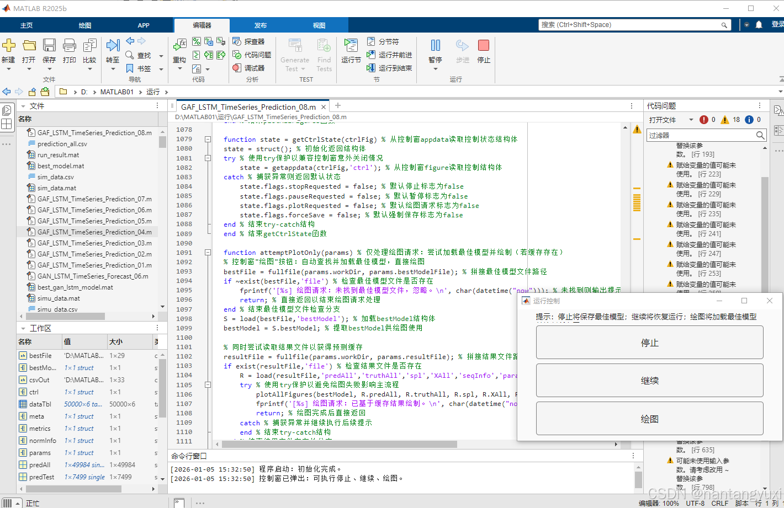Toggle the yellow warning filter showing 18
This screenshot has height=508, width=784.
(725, 120)
